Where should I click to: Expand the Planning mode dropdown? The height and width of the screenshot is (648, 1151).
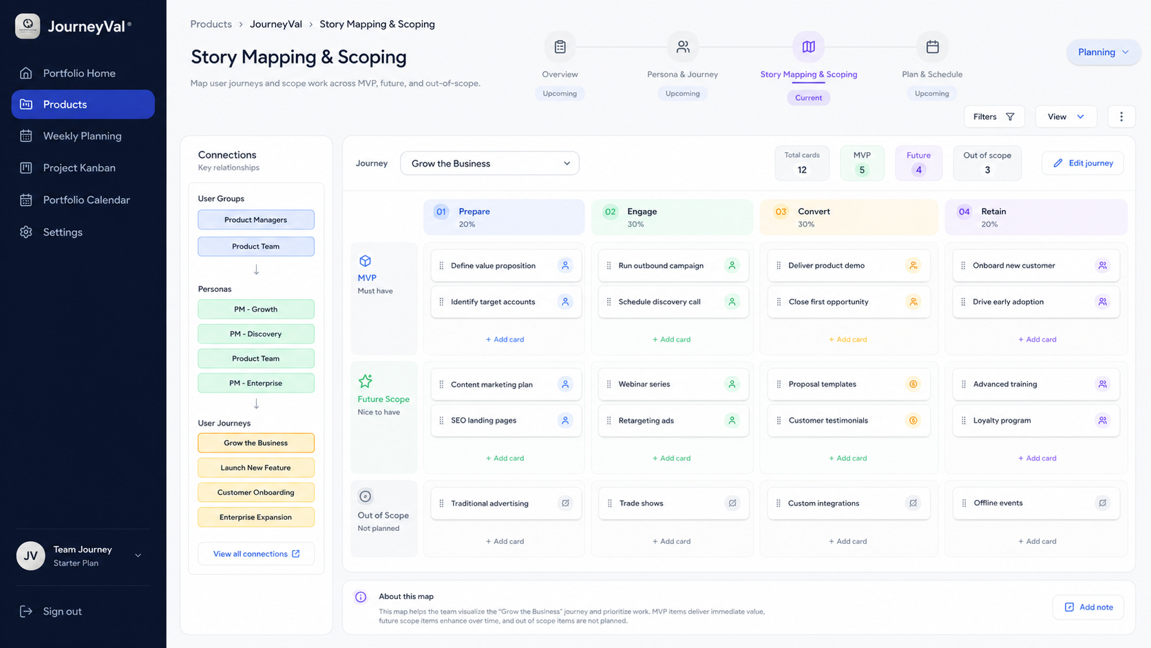click(x=1103, y=52)
